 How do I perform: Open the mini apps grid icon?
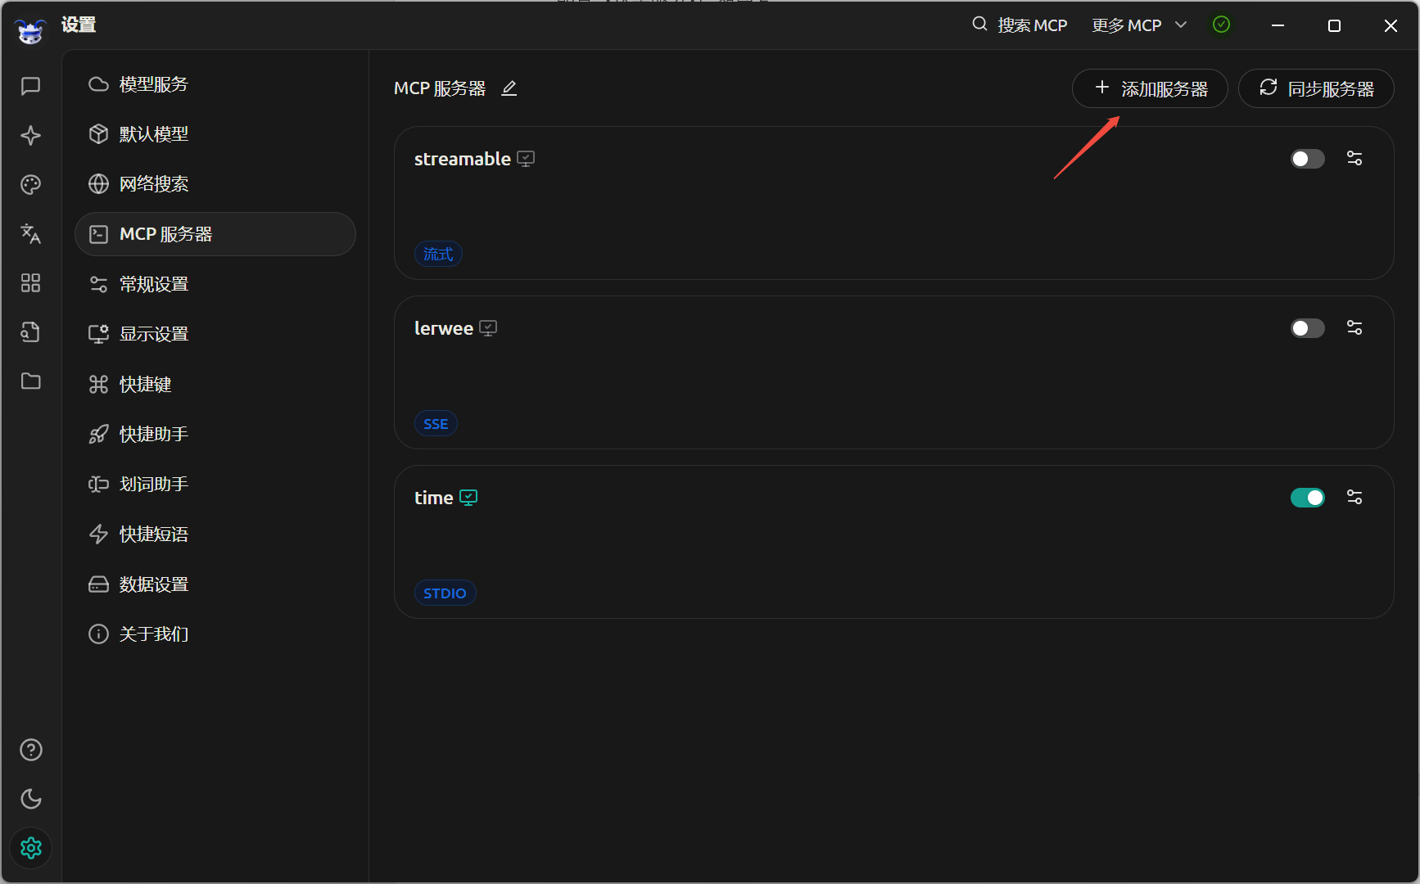pyautogui.click(x=31, y=282)
